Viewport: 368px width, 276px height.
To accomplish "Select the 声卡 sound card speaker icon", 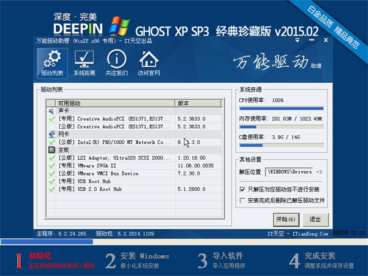I will coord(51,110).
